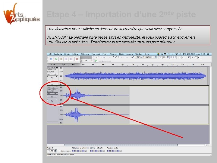Toggle Mute on the second track
This screenshot has height=163, width=217.
point(49,94)
